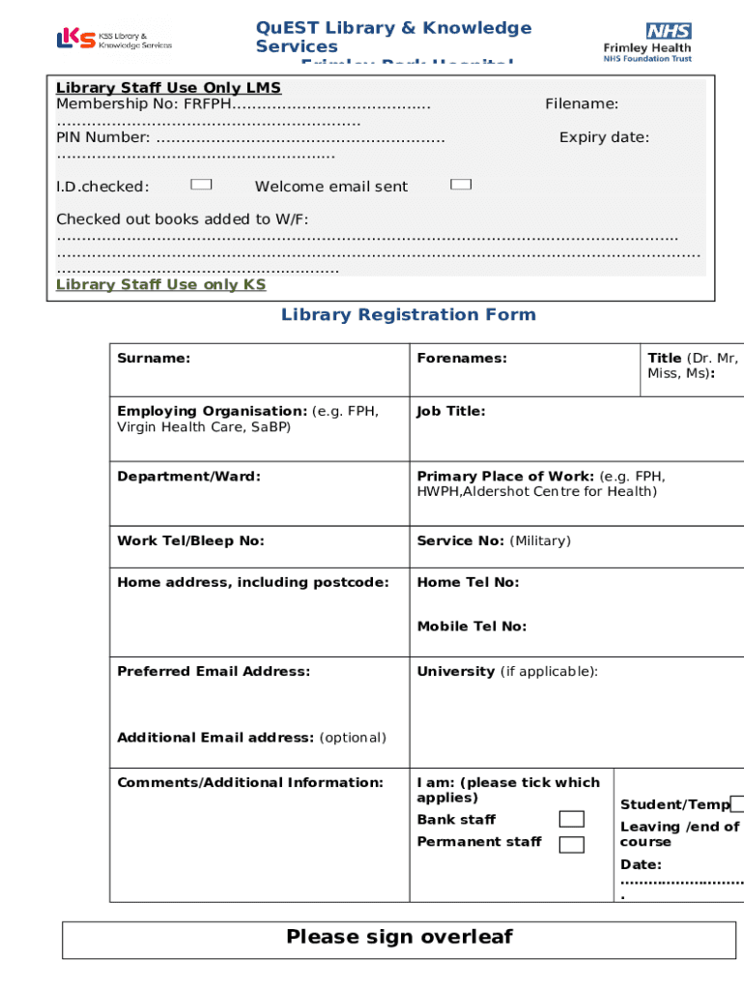Viewport: 744px width, 990px height.
Task: Check the Bank staff box
Action: pos(572,820)
